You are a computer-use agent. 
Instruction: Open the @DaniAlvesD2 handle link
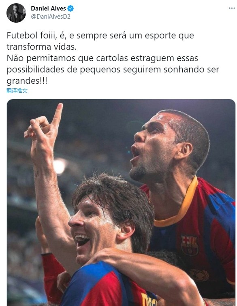51,17
